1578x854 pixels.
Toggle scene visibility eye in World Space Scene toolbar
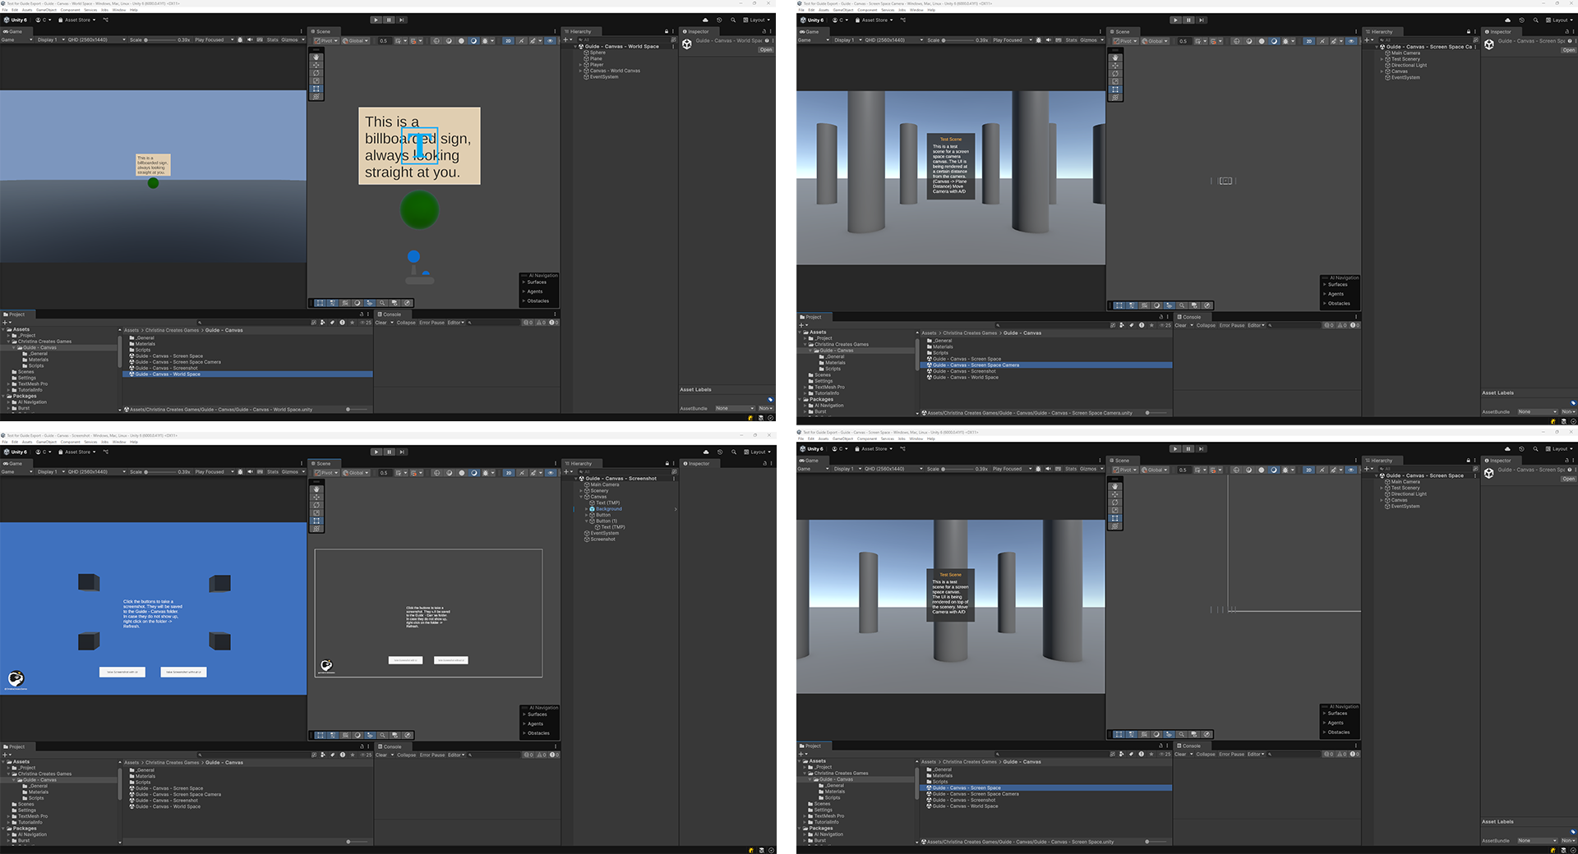(x=551, y=40)
